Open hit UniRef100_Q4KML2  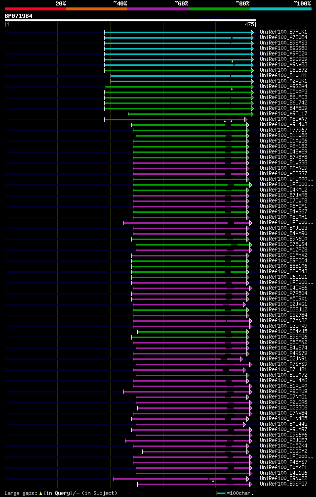[283, 190]
